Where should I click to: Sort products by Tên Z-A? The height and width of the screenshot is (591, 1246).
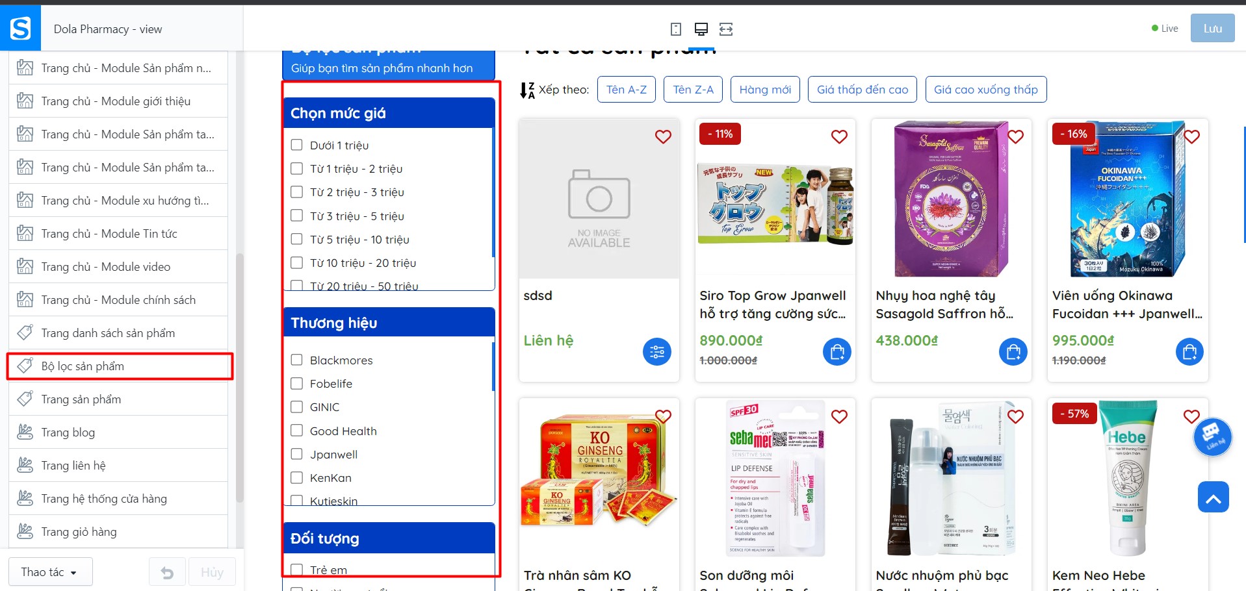point(693,90)
